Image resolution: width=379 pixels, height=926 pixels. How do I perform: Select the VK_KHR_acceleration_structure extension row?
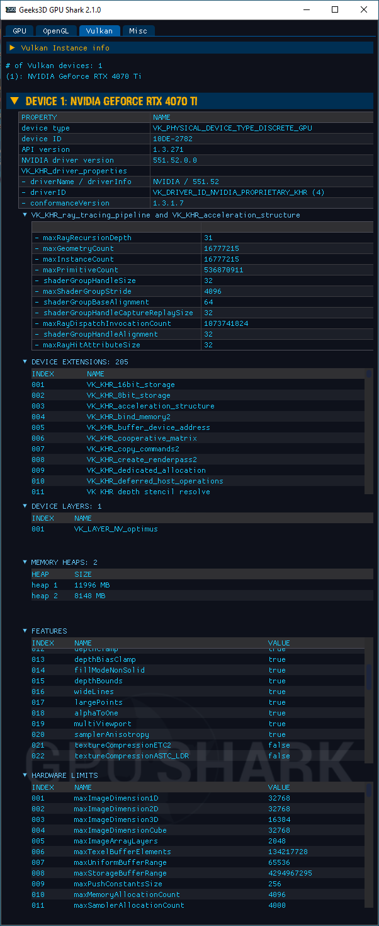click(150, 406)
